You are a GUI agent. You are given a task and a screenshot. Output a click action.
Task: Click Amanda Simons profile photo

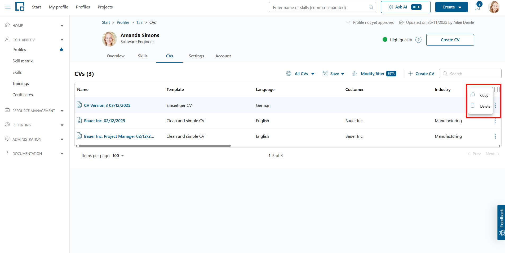(x=109, y=39)
